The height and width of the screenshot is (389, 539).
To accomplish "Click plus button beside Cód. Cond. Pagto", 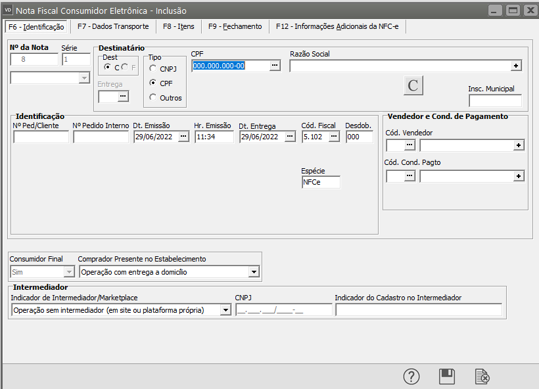I will [x=519, y=176].
